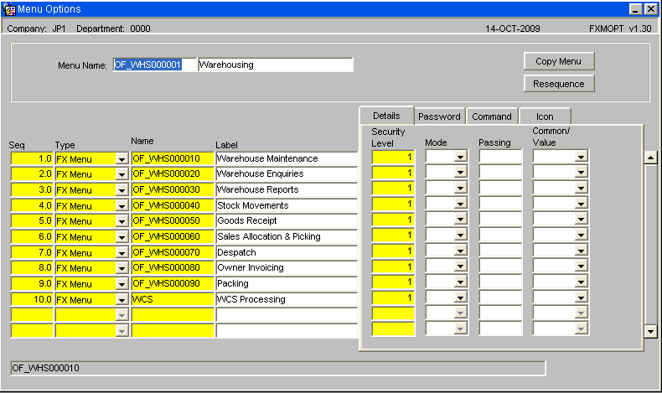Screen dimensions: 662x393
Task: Click the OF_WHS000090 name cell
Action: pos(173,284)
